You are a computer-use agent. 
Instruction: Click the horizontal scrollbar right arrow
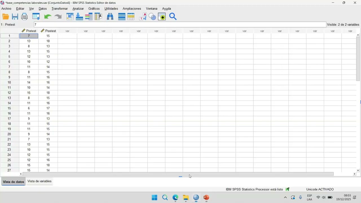[x=355, y=174]
